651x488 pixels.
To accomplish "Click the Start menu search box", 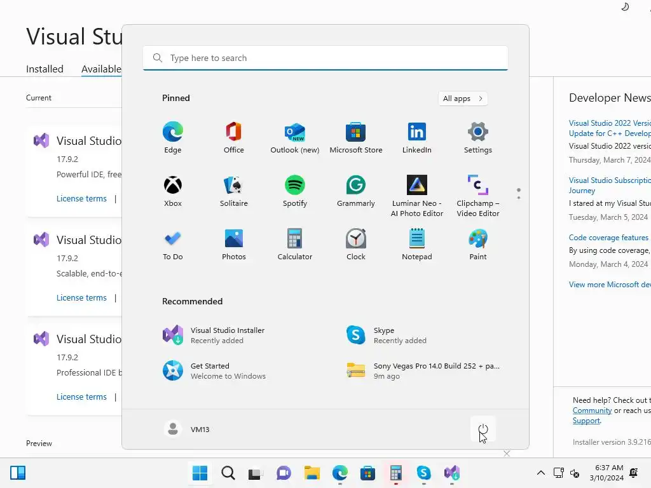I will click(325, 58).
